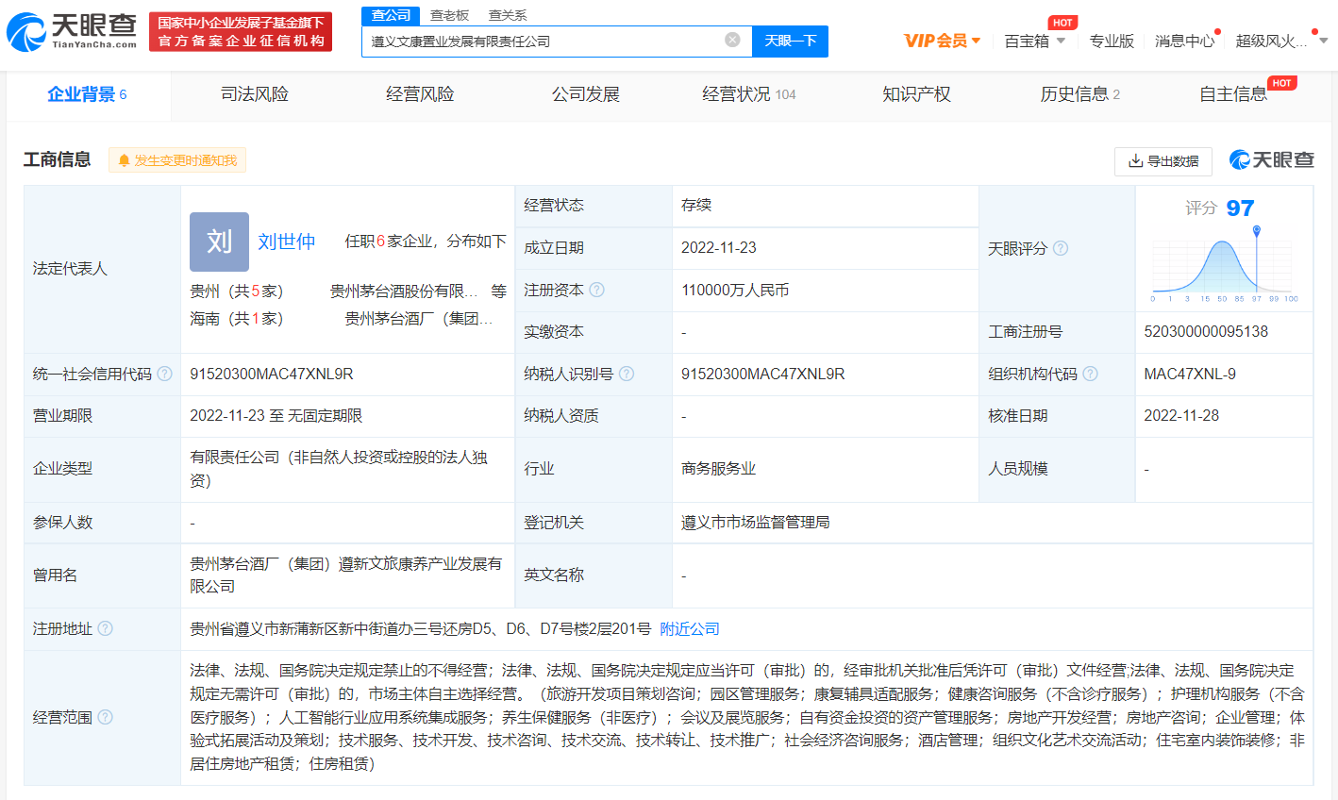The width and height of the screenshot is (1338, 800).
Task: Select the approval date 2022-11-28
Action: click(x=1181, y=415)
